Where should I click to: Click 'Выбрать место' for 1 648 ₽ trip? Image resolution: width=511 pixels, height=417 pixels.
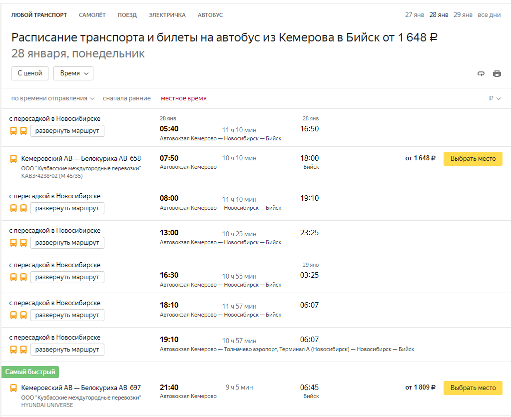pyautogui.click(x=473, y=158)
